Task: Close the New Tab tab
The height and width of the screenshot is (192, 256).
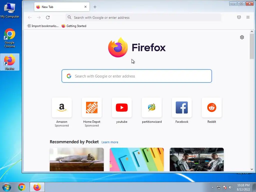Action: point(85,7)
